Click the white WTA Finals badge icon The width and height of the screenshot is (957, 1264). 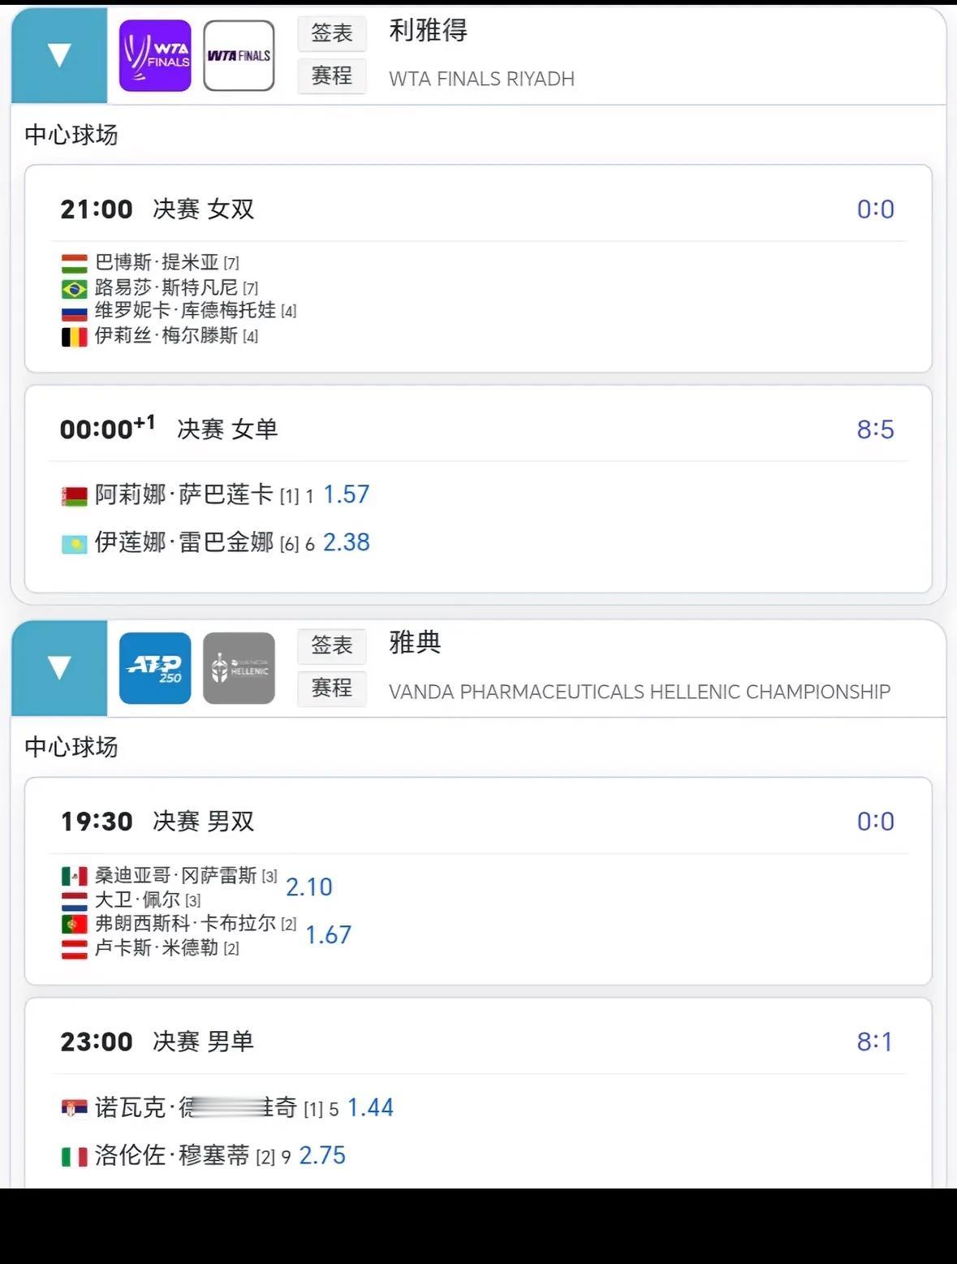(239, 55)
